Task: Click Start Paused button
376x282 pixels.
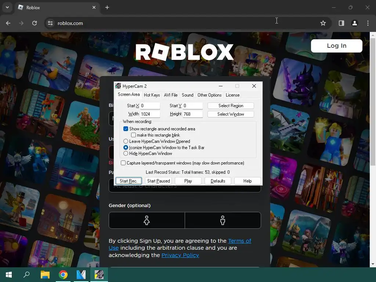Action: pos(158,181)
